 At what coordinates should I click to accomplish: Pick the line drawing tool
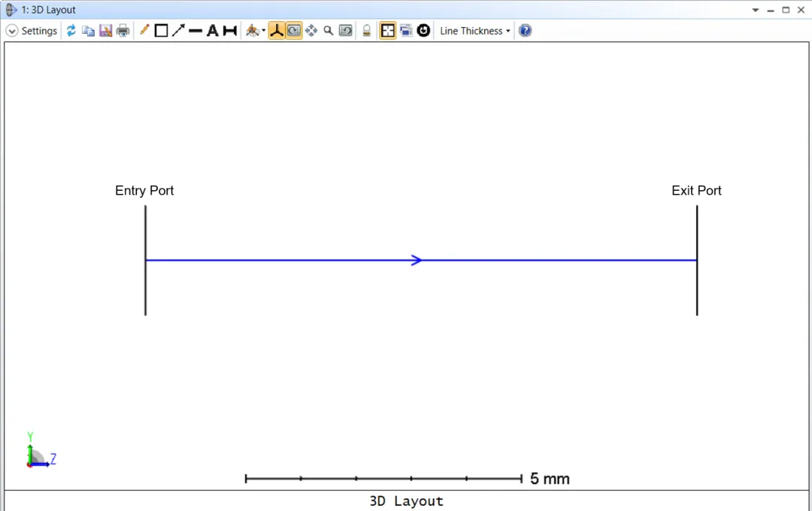point(195,31)
